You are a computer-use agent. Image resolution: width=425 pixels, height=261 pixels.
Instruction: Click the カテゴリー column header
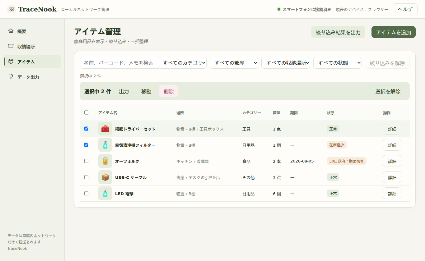pos(252,113)
